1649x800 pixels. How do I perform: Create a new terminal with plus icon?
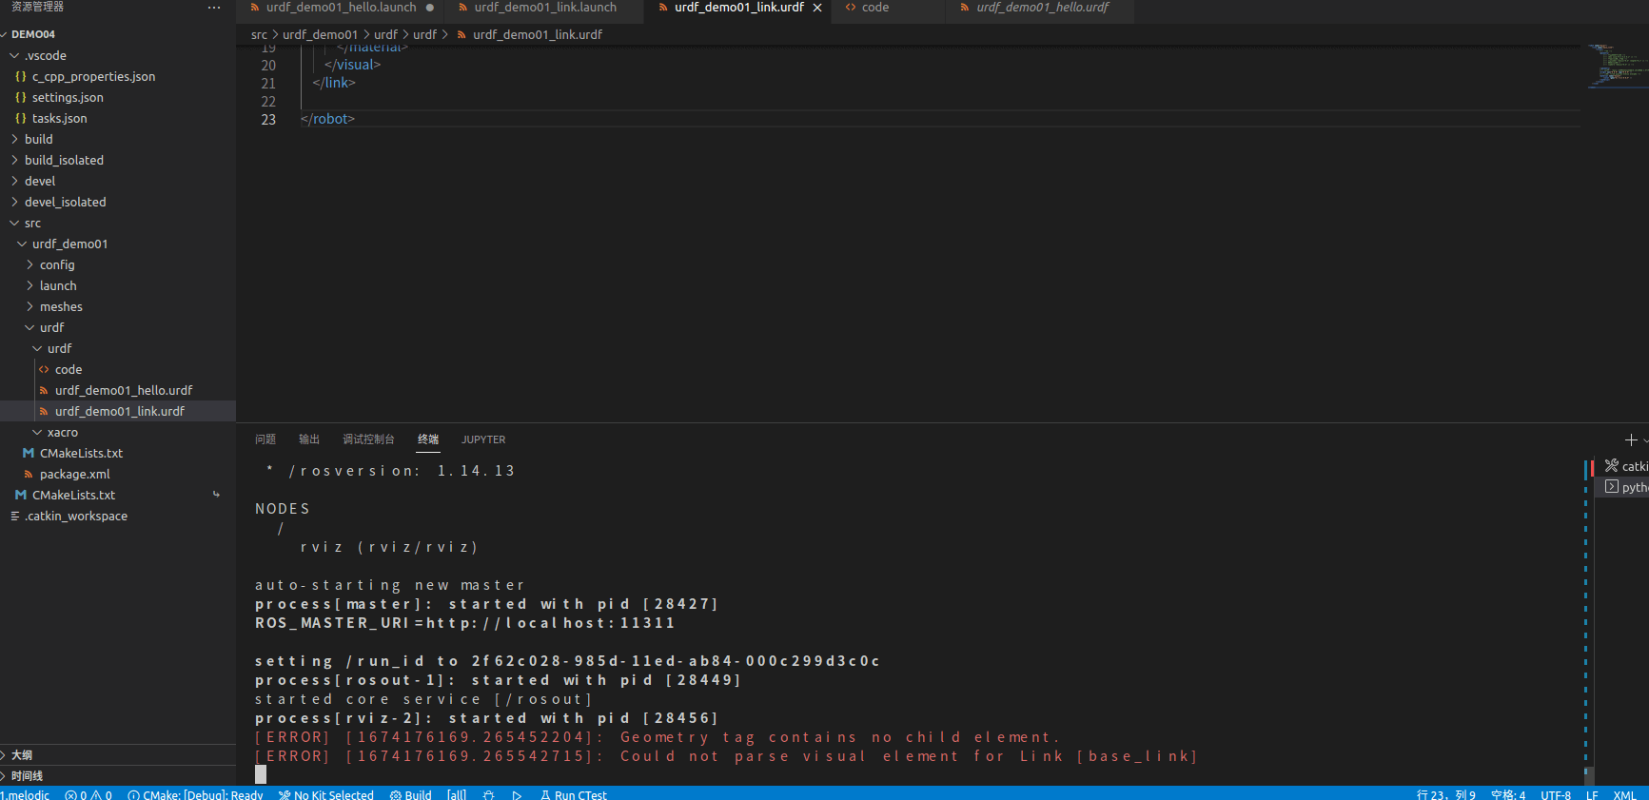click(x=1631, y=439)
